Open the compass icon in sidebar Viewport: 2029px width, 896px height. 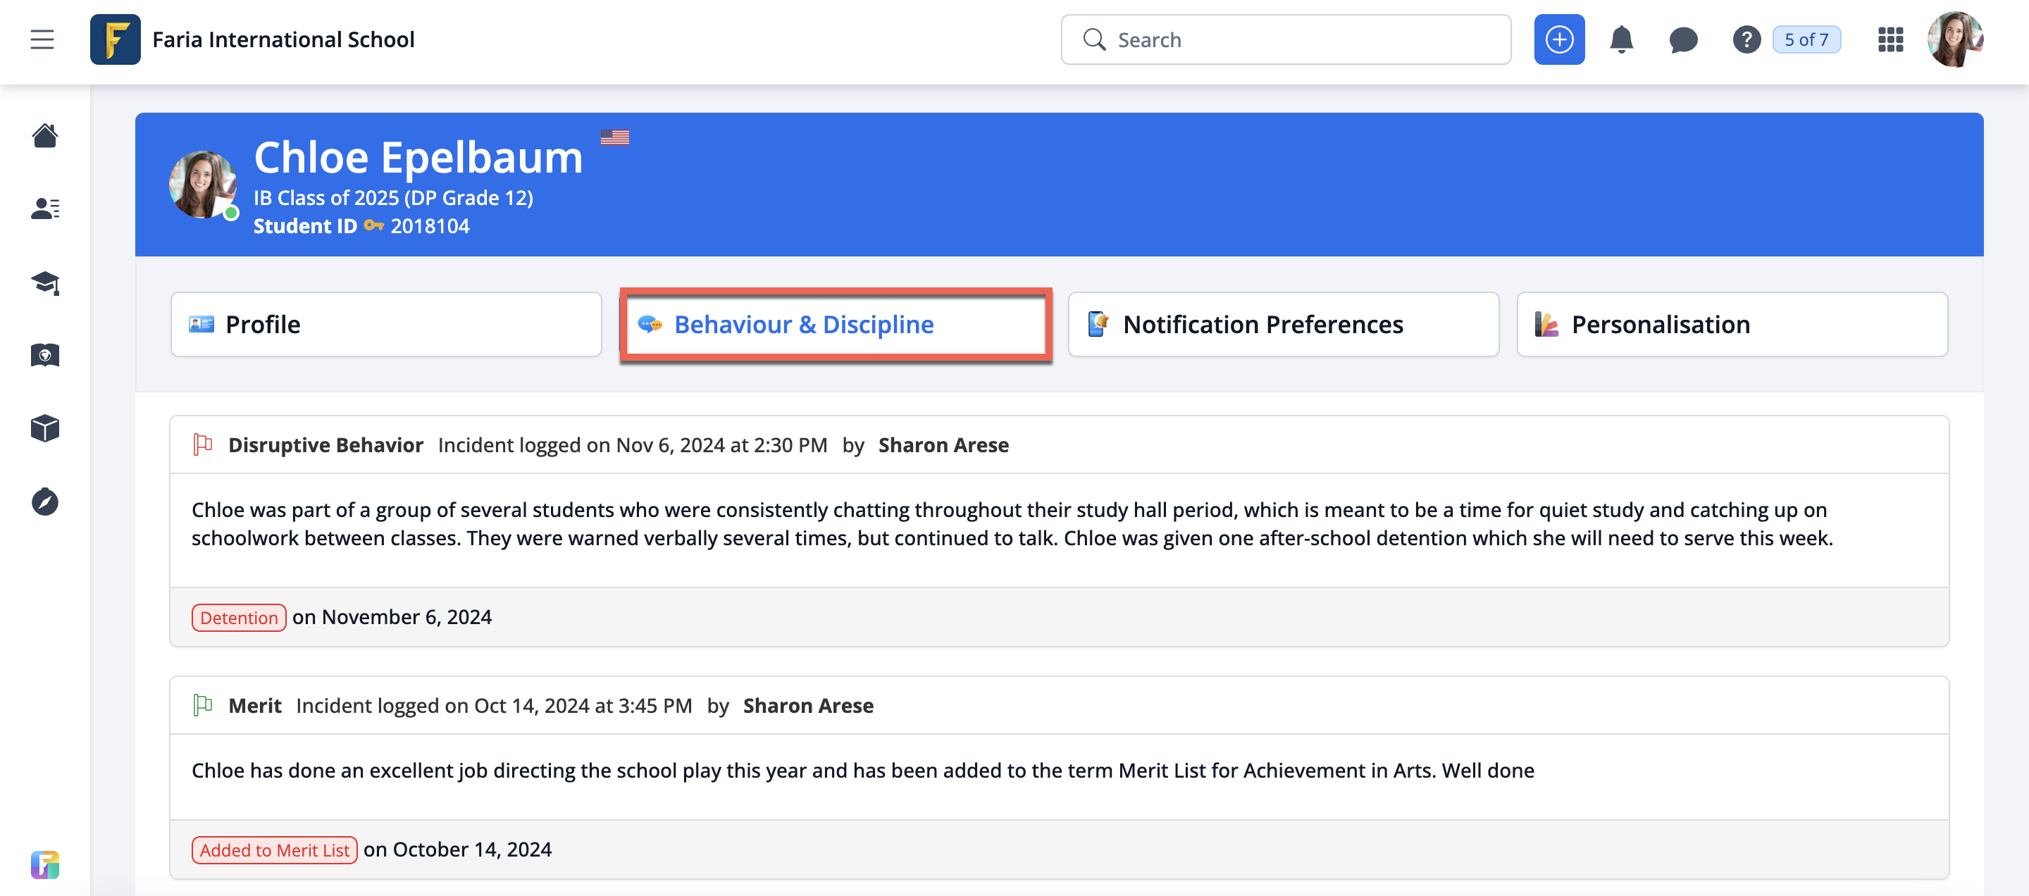45,502
